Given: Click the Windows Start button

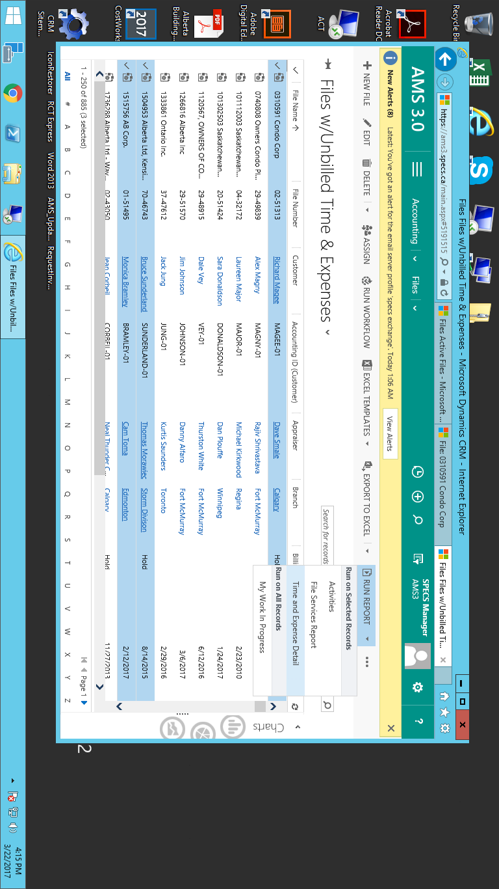Looking at the screenshot, I should point(13,17).
